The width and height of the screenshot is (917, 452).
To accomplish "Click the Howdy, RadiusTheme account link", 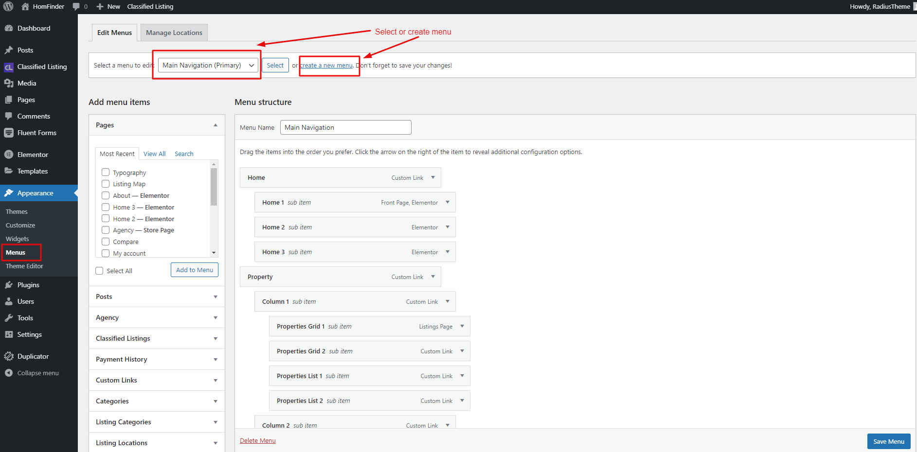I will click(880, 6).
